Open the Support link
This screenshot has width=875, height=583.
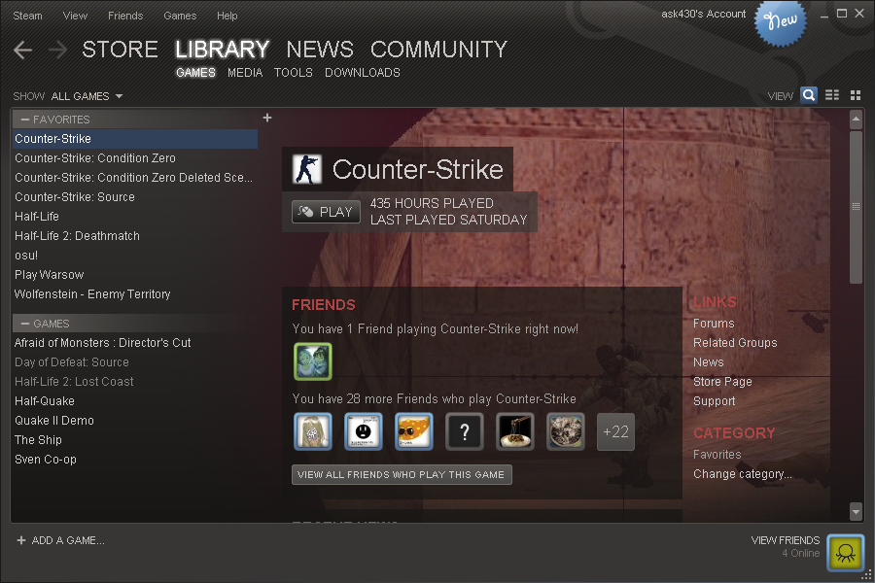click(x=715, y=401)
